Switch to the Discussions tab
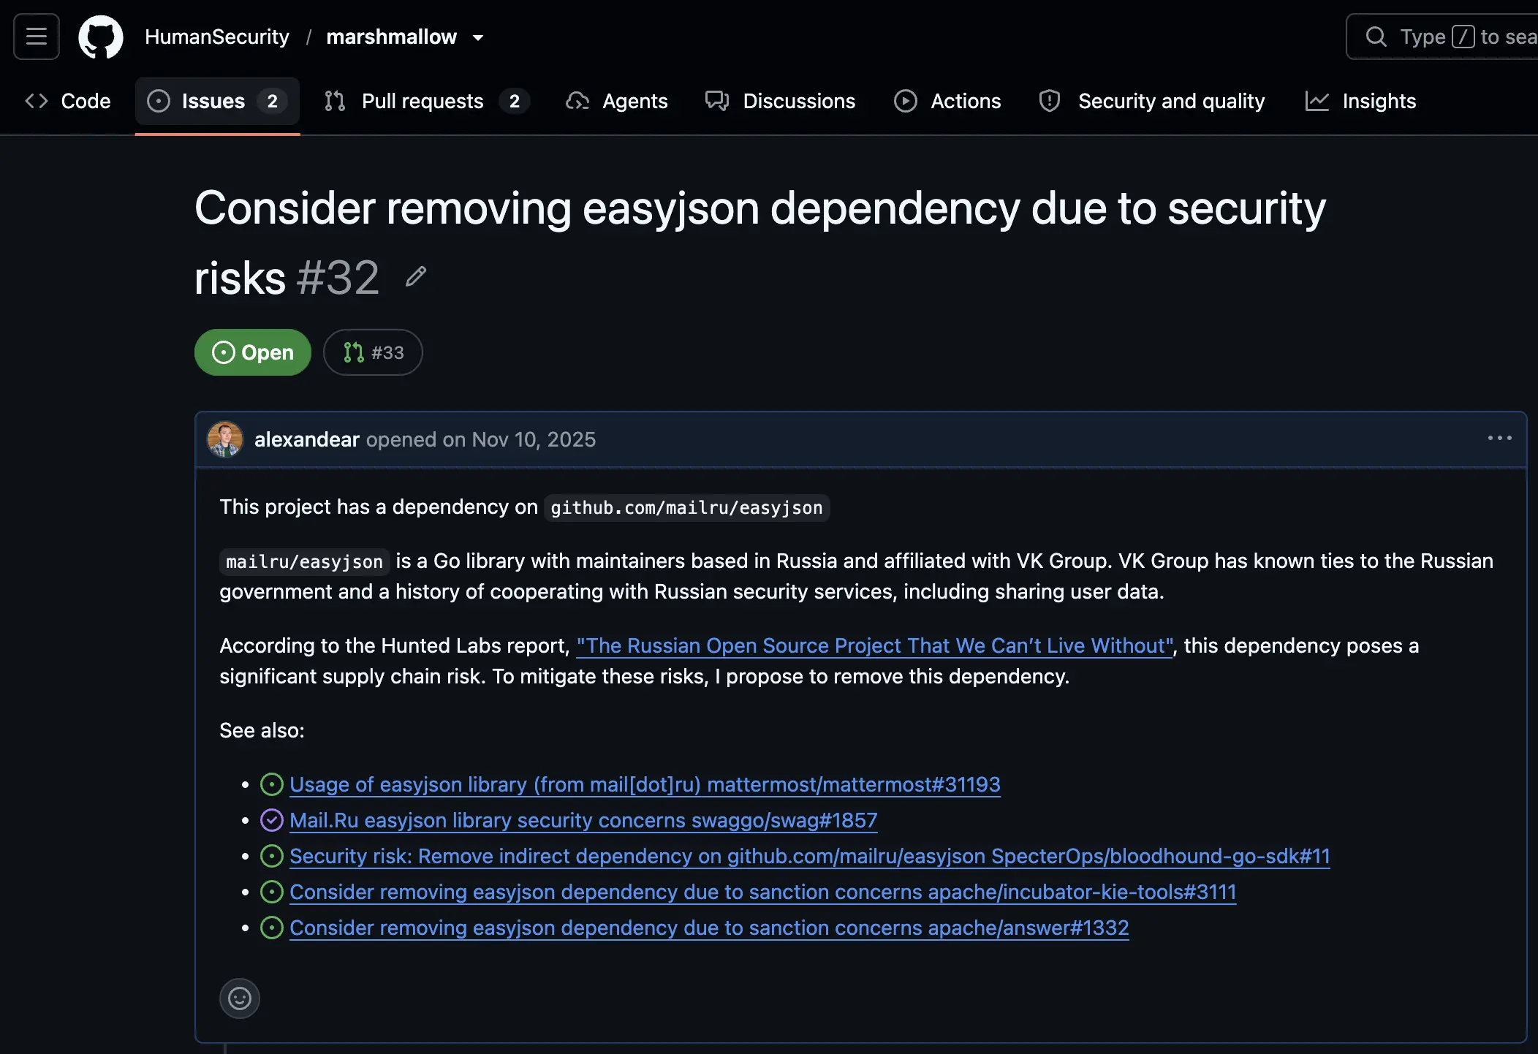This screenshot has height=1054, width=1538. coord(780,101)
